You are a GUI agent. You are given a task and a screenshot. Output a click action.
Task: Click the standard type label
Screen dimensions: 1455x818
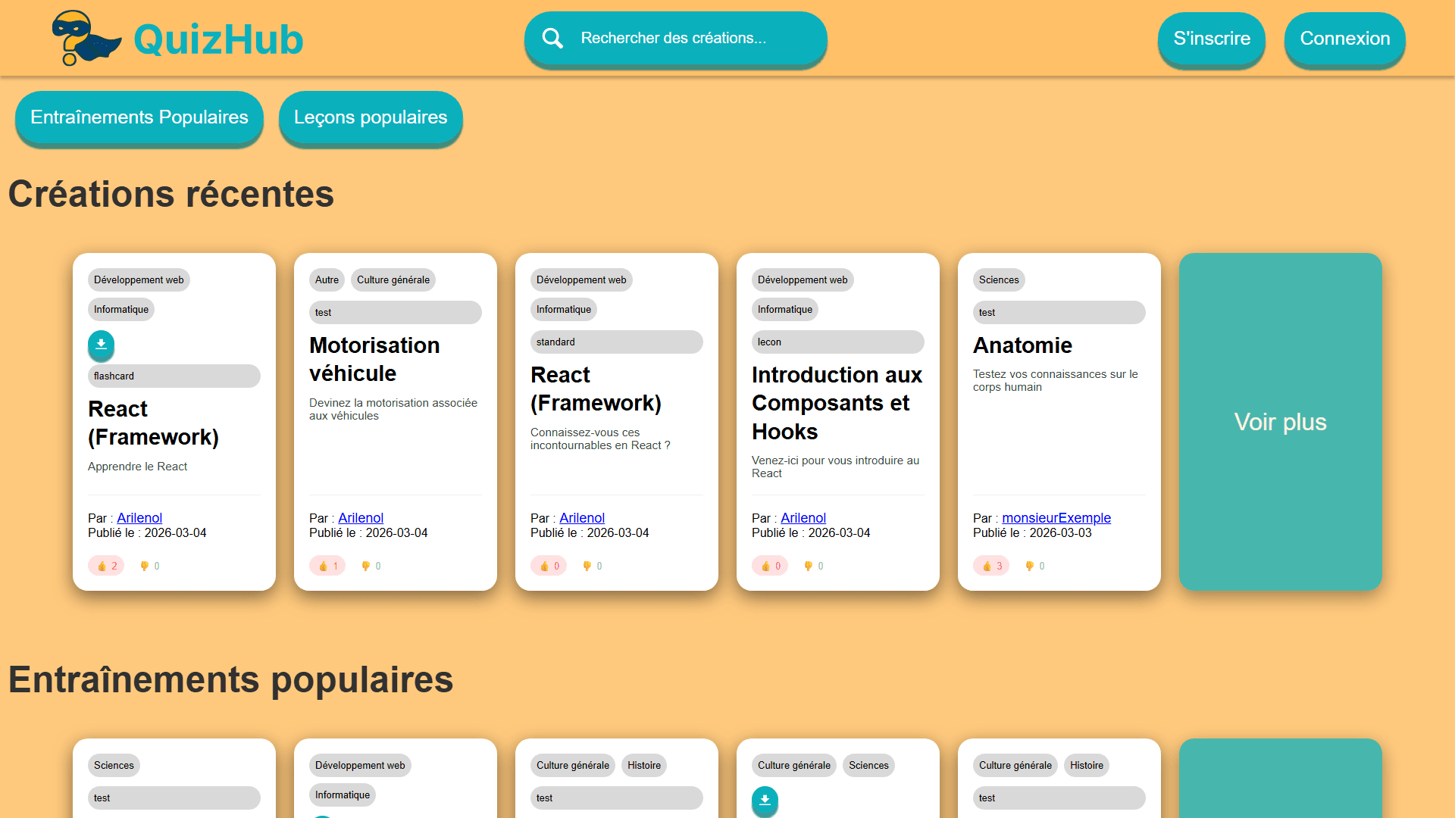coord(617,342)
